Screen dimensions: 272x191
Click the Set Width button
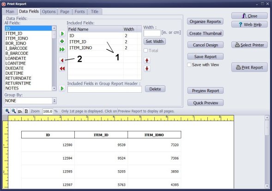click(155, 42)
